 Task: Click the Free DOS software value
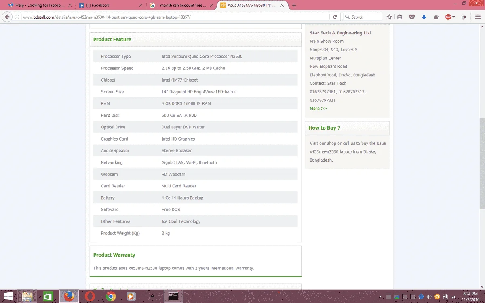point(171,210)
